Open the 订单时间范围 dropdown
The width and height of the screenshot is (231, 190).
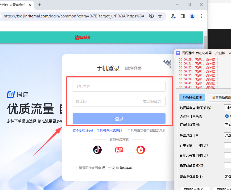[228, 125]
